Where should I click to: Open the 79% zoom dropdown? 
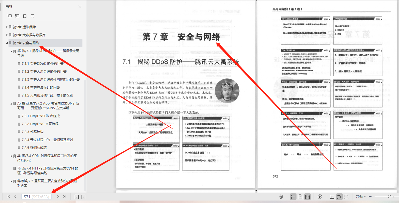click(361, 197)
